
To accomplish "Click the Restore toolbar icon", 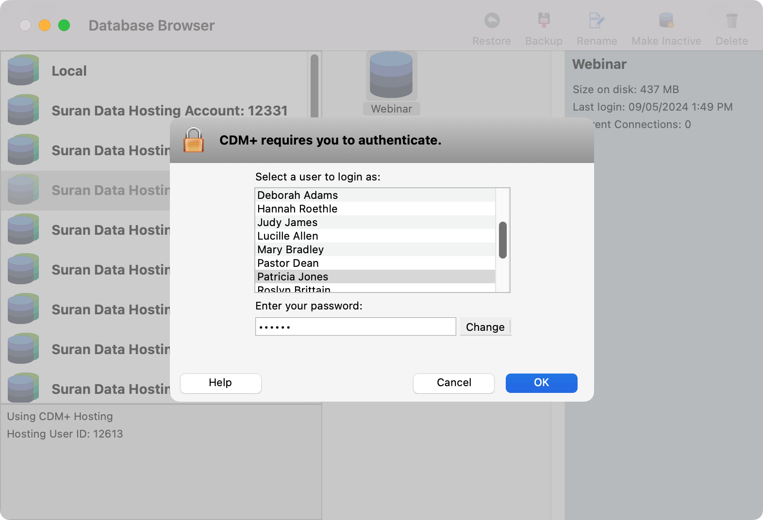I will point(492,21).
